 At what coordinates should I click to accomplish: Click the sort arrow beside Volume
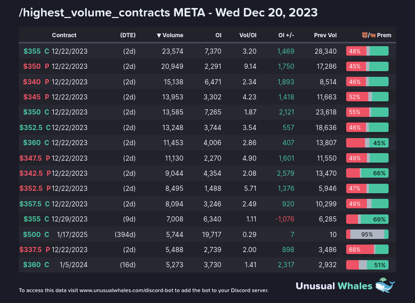159,35
